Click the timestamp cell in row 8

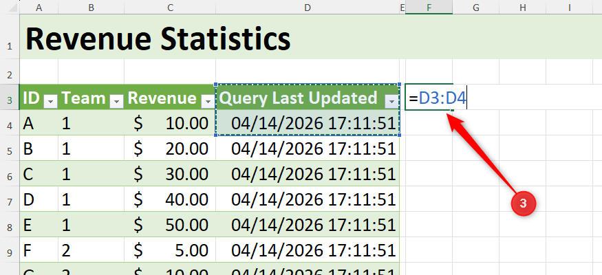click(307, 224)
